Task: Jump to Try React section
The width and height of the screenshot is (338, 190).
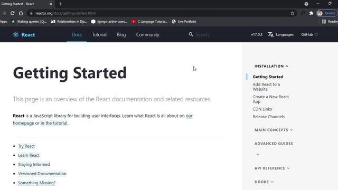Action: 26,146
